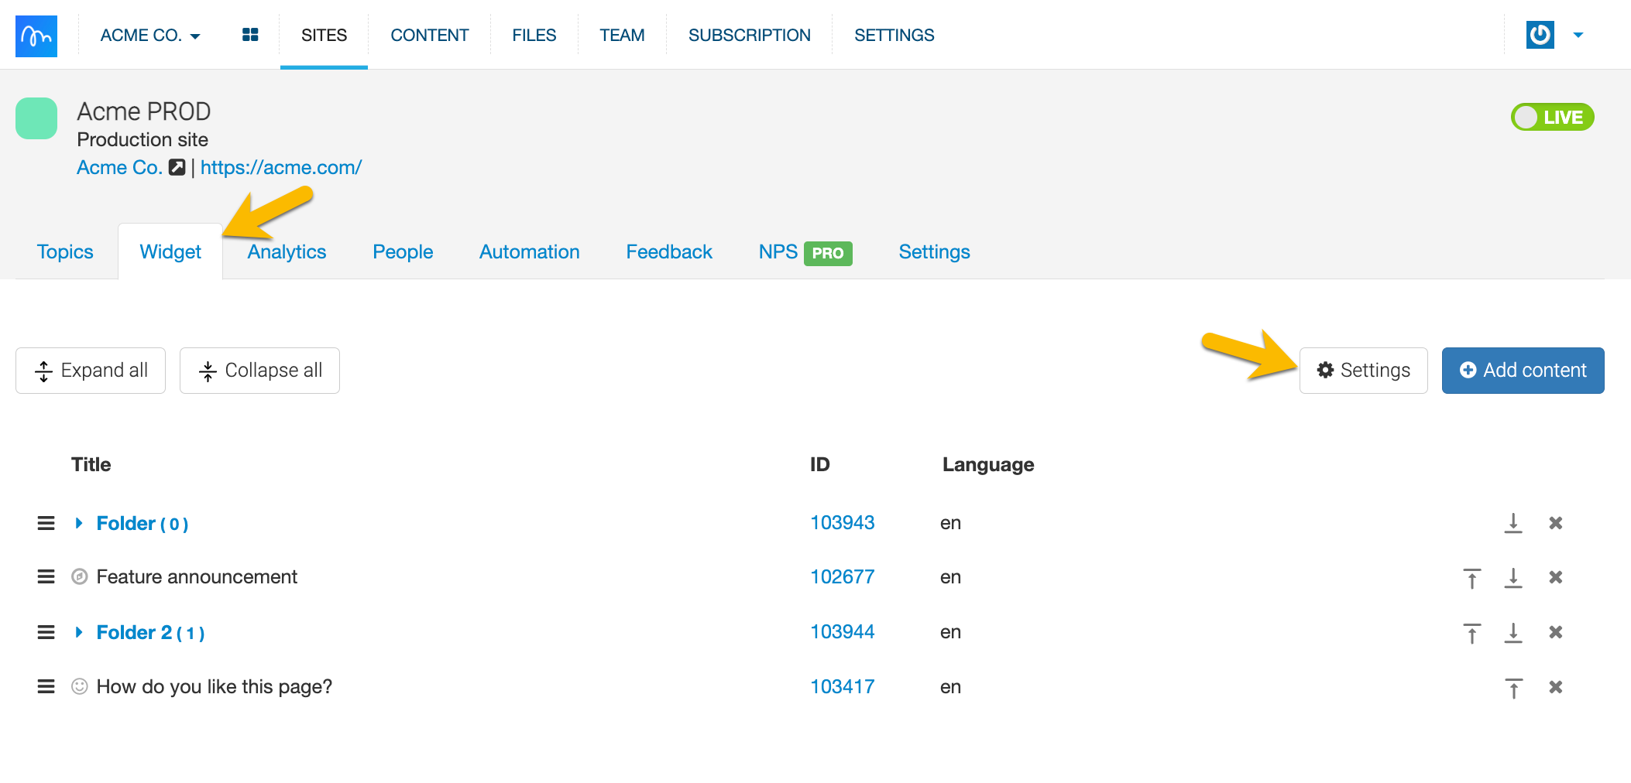Move Folder 2 to the top
This screenshot has width=1631, height=783.
tap(1471, 633)
